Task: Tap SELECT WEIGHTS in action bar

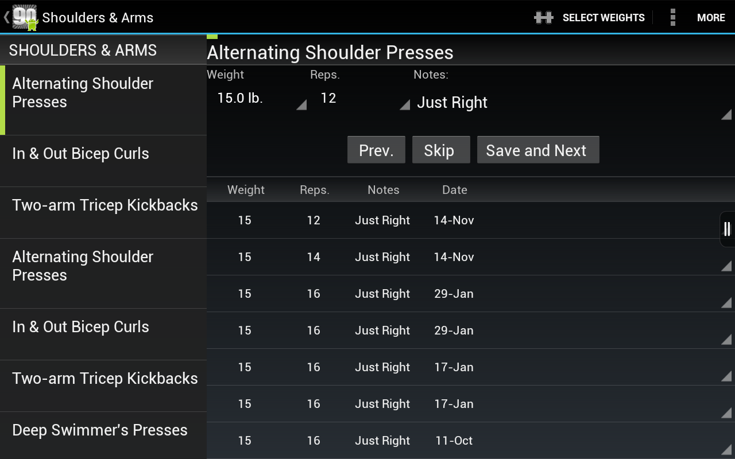Action: (603, 18)
